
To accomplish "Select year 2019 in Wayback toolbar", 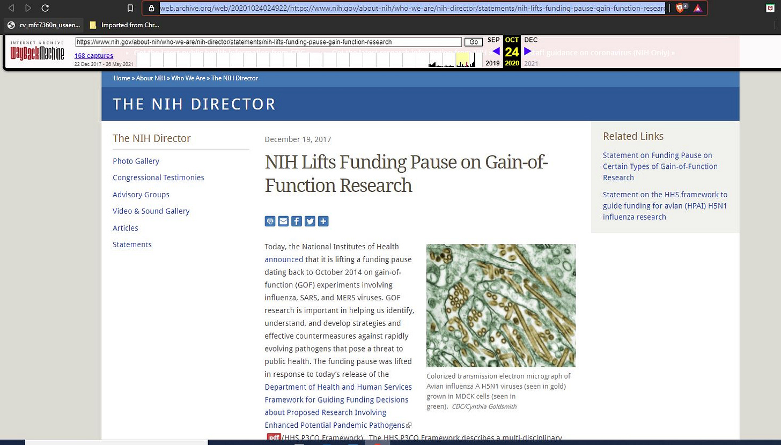I will point(492,63).
